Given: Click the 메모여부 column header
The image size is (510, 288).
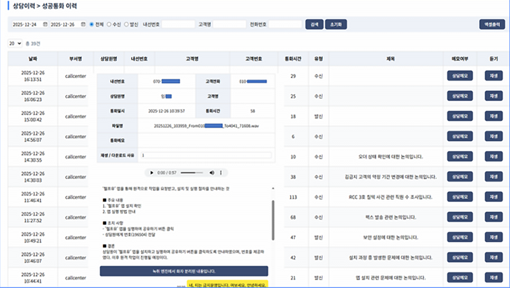Looking at the screenshot, I should pos(460,59).
